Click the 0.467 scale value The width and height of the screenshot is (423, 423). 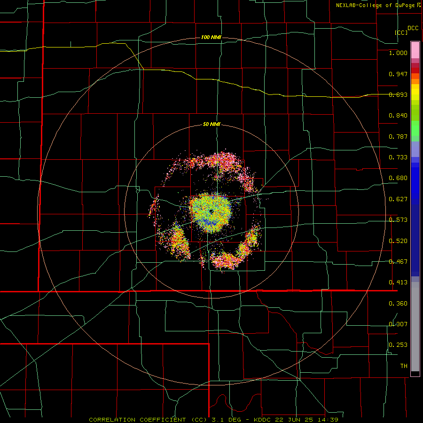tap(398, 261)
